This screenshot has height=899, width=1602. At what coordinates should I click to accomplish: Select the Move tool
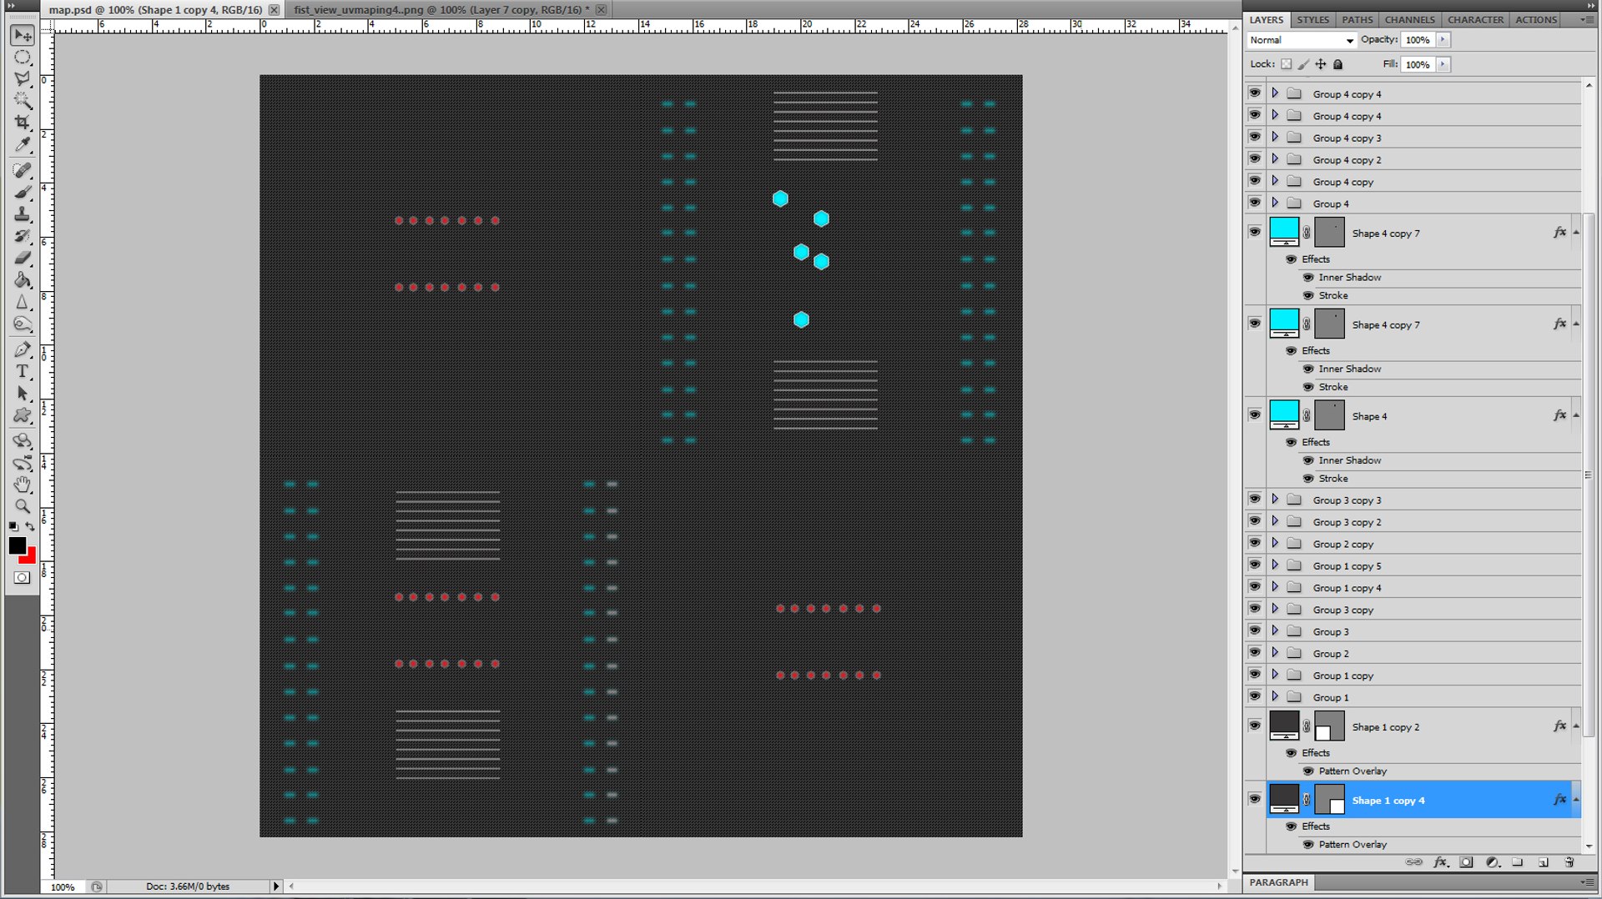(23, 35)
